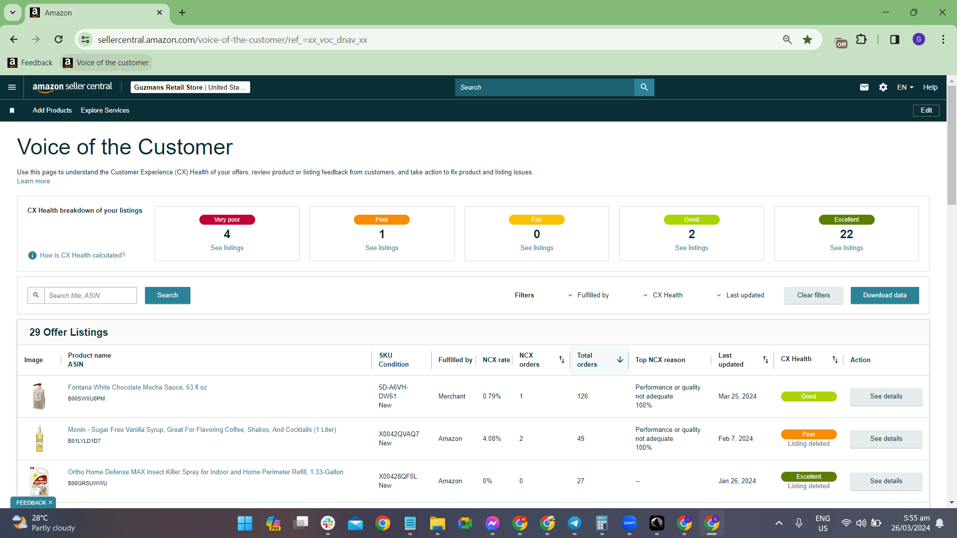Sort listings by NCX orders column
The height and width of the screenshot is (538, 957).
562,360
